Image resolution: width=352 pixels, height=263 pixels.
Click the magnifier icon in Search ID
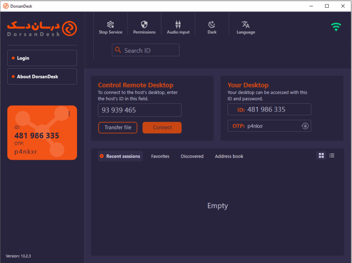click(x=118, y=50)
